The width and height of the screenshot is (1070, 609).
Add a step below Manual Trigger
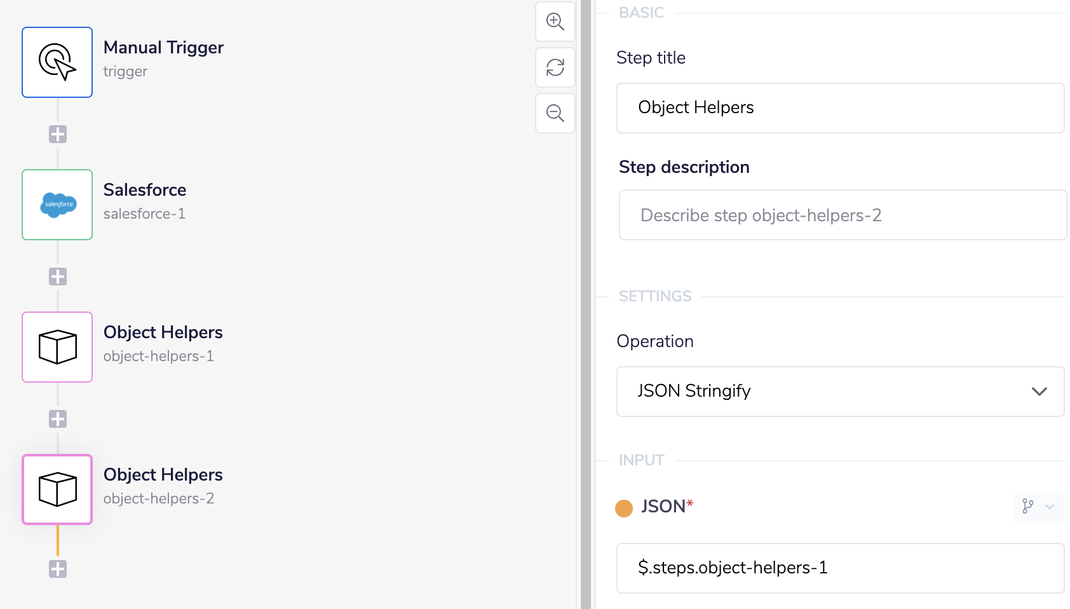tap(58, 133)
